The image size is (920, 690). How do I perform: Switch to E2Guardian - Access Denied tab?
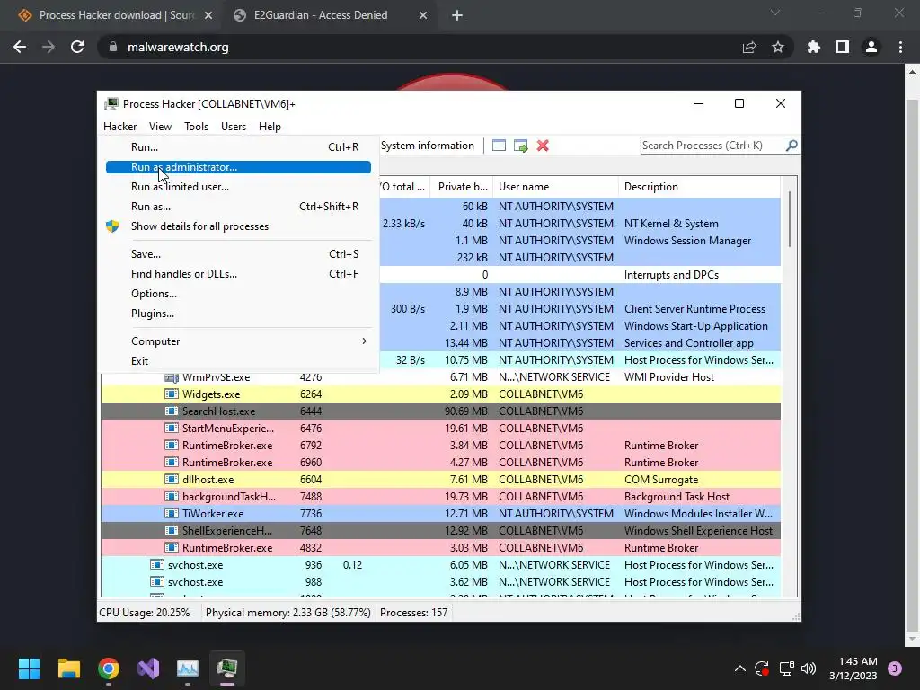coord(329,15)
